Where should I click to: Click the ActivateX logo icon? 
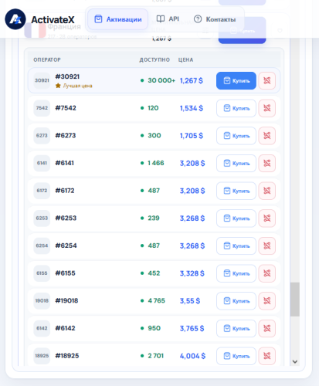[x=15, y=19]
